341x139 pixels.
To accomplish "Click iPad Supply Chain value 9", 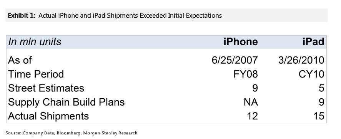I will (321, 102).
